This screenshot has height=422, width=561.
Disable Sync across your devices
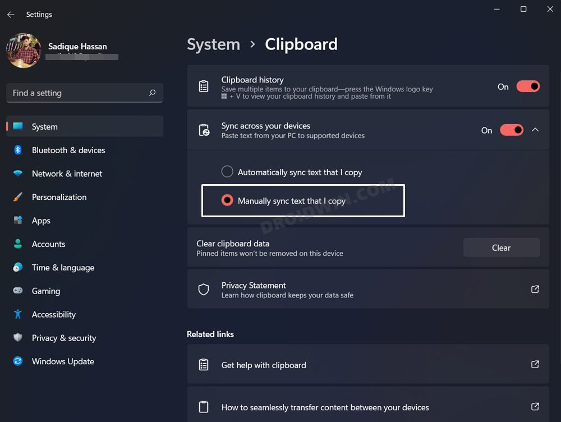[511, 130]
